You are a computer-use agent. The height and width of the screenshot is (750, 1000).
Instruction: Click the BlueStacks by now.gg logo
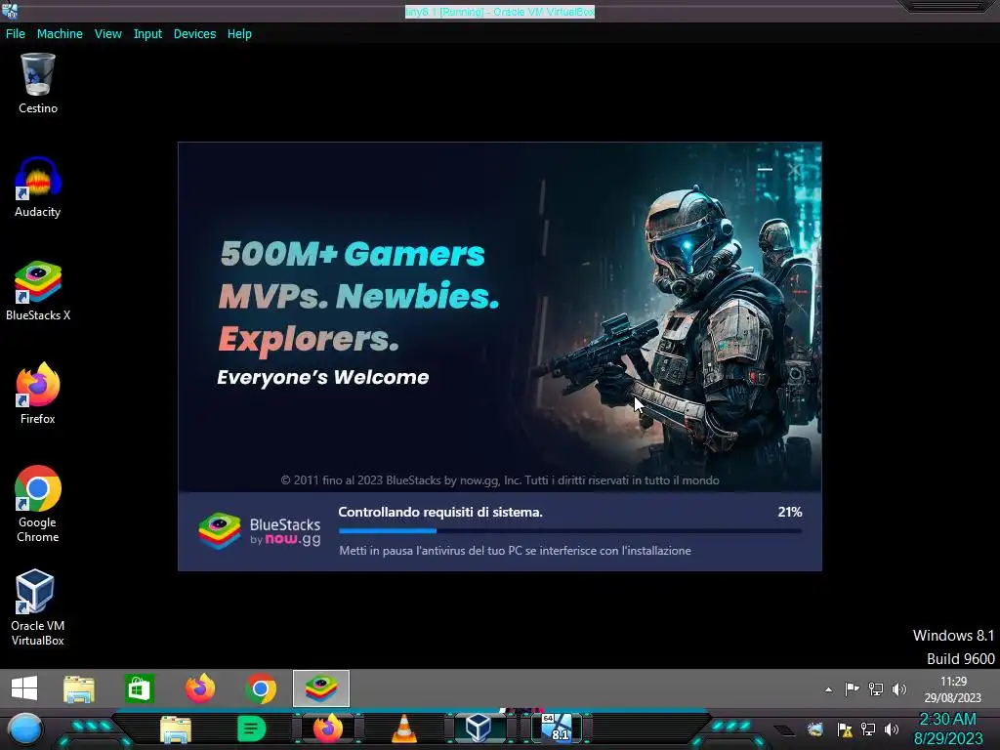(x=260, y=531)
